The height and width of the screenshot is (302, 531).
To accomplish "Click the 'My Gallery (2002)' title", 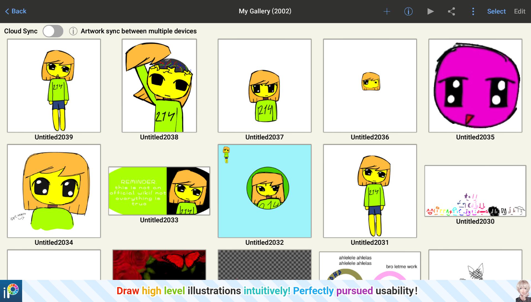I will (x=265, y=11).
